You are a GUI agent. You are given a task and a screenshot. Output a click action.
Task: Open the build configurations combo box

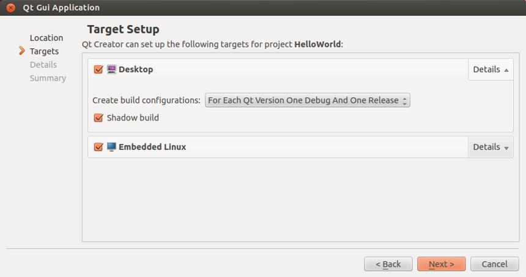click(x=307, y=100)
